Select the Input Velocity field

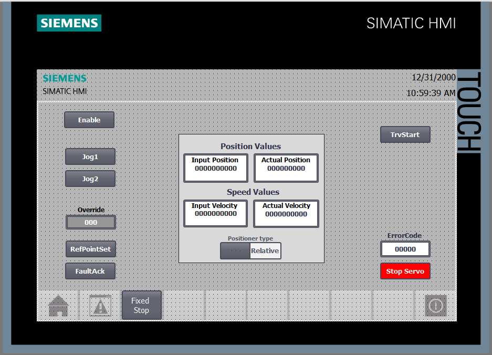click(x=216, y=213)
